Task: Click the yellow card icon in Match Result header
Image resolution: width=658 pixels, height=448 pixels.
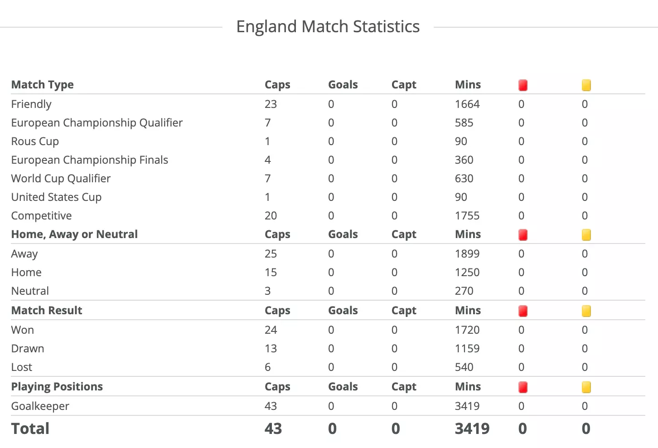Action: click(586, 311)
